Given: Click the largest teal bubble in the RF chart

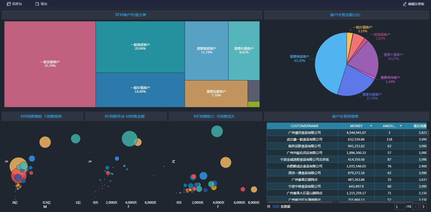Looking at the screenshot, I should (130, 139).
